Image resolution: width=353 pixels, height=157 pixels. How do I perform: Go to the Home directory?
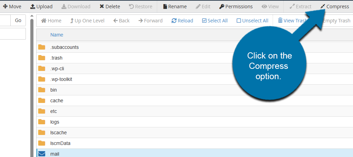[x=51, y=21]
